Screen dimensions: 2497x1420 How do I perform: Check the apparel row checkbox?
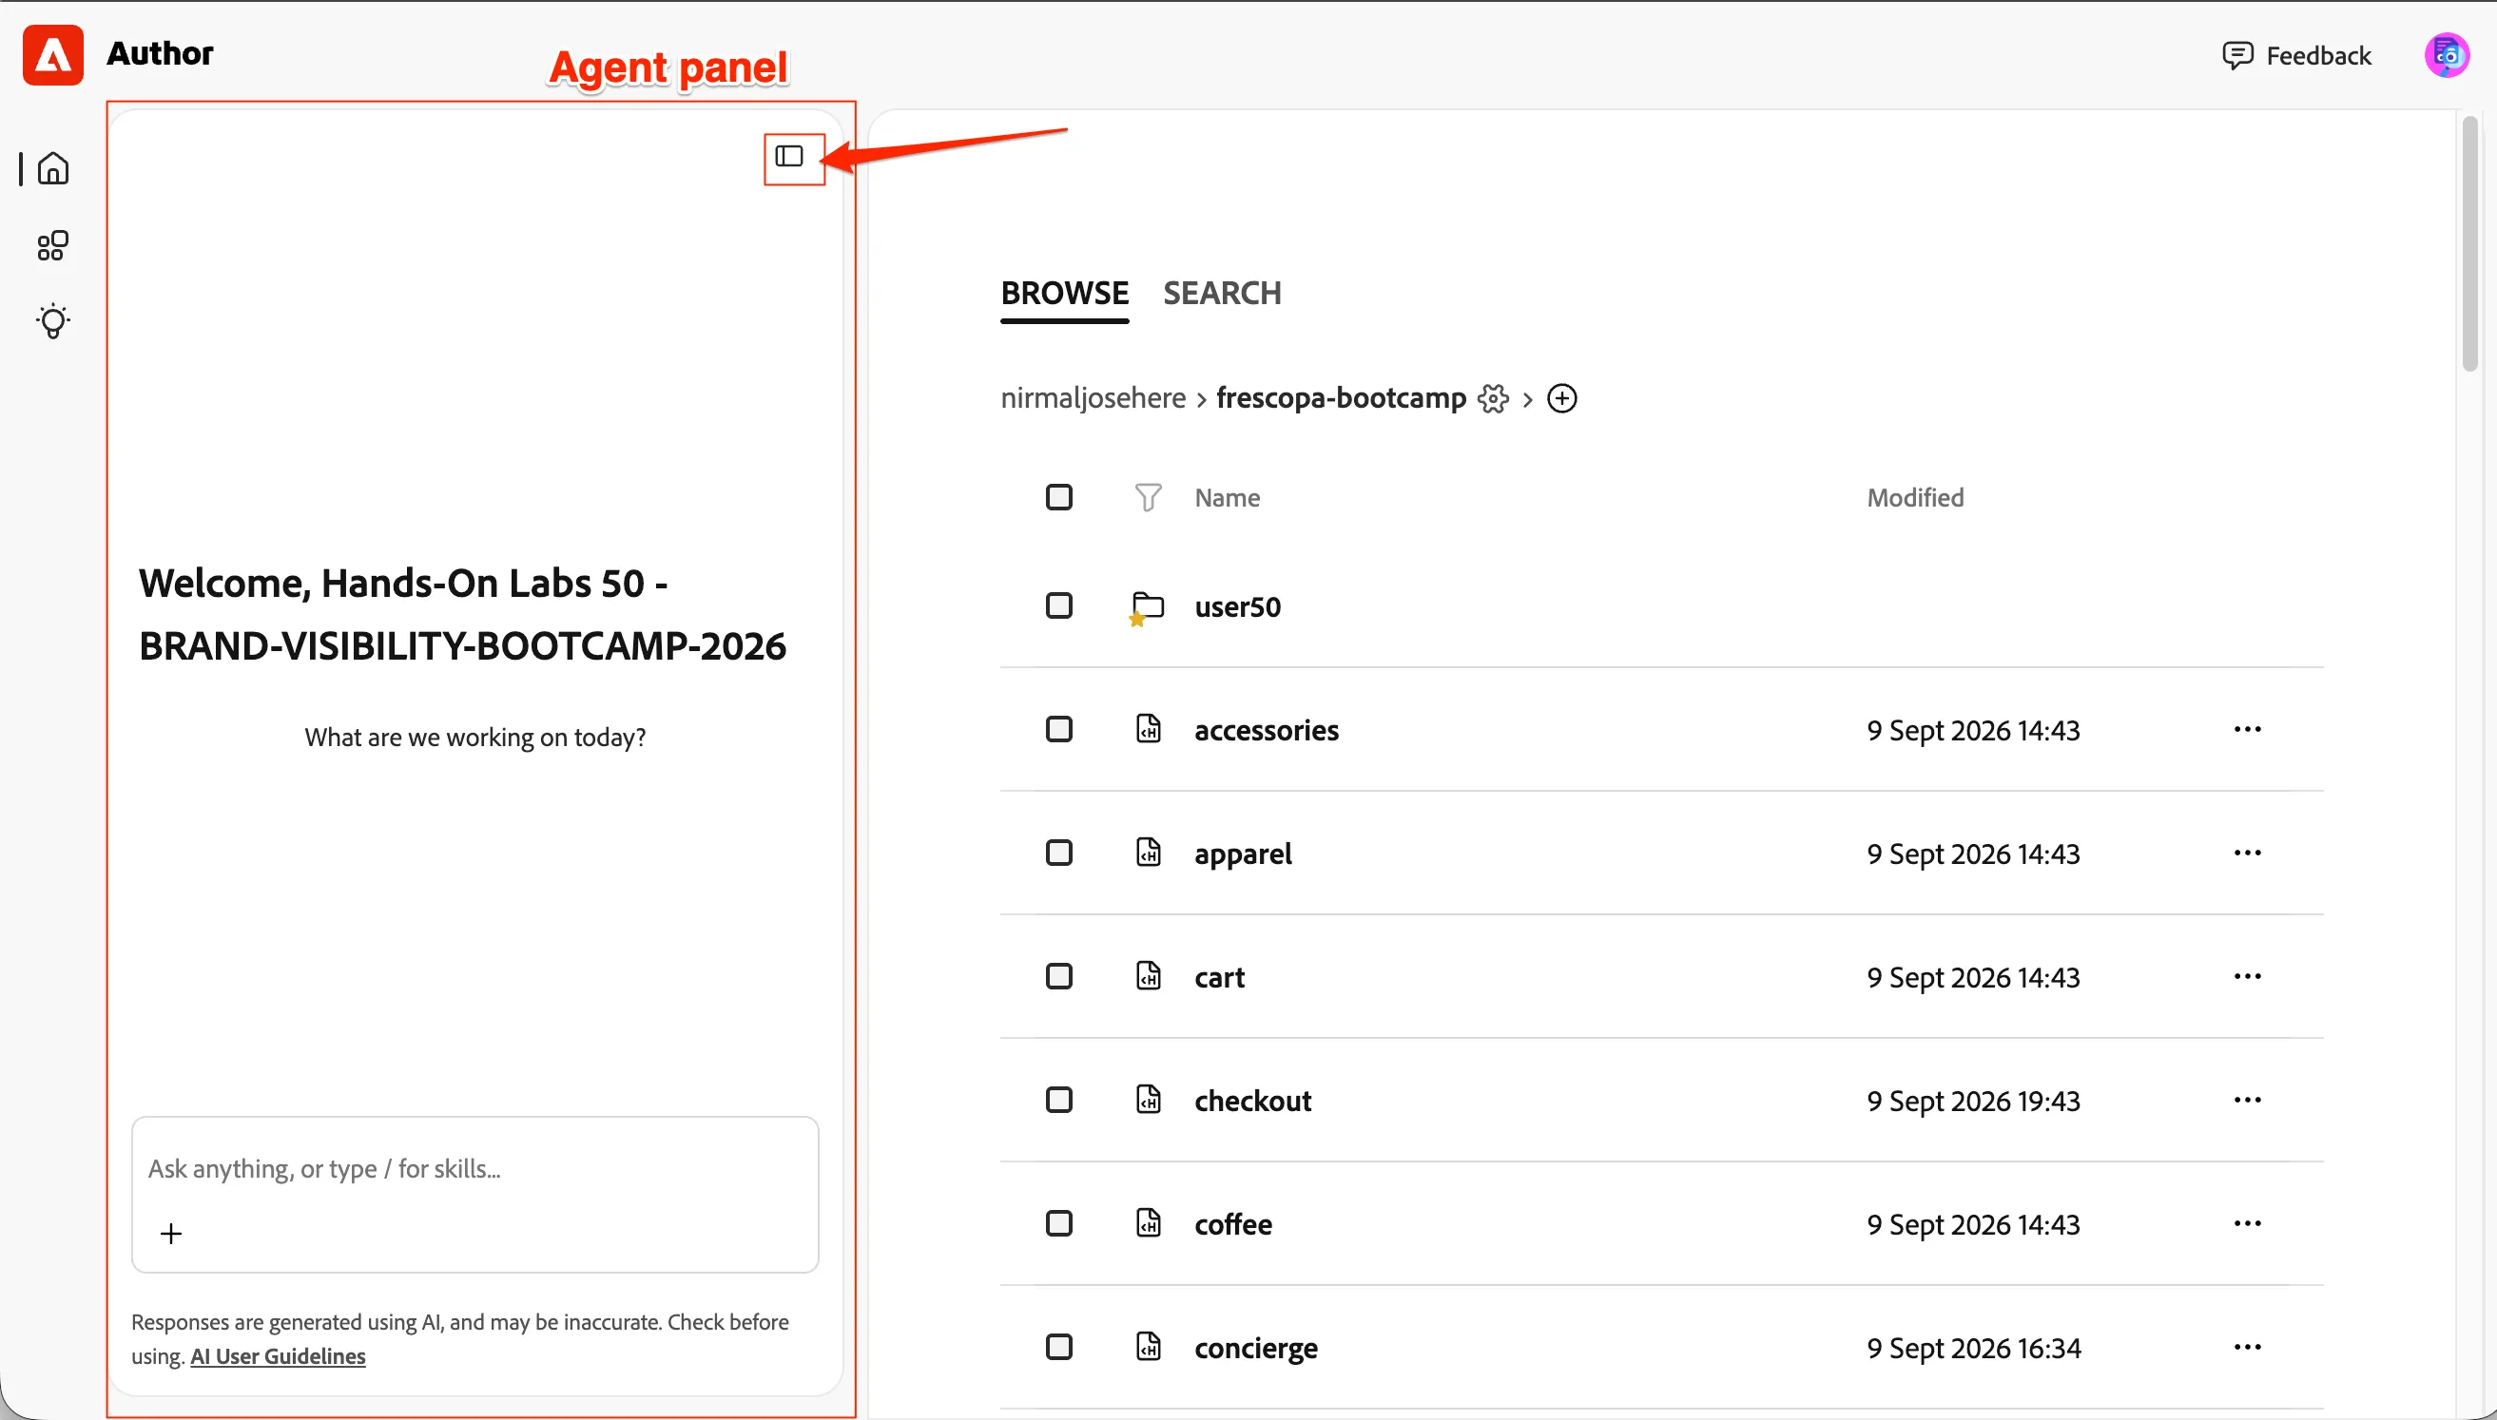tap(1059, 853)
